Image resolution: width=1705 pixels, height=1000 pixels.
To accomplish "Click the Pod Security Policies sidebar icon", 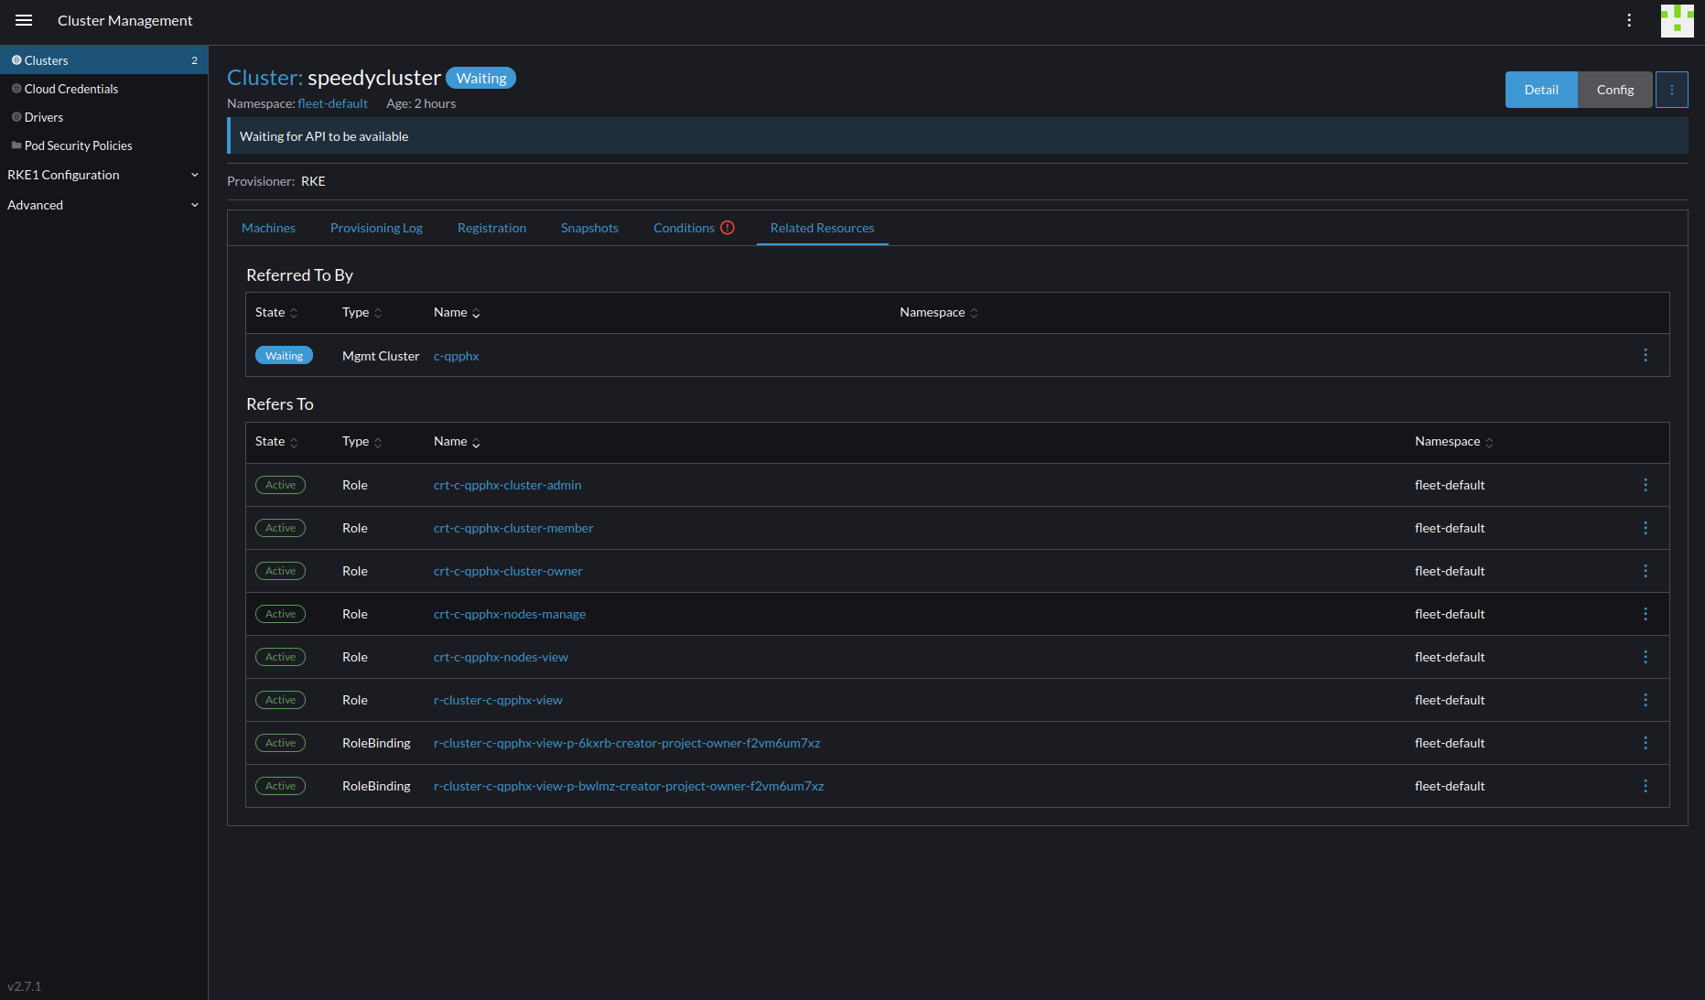I will [16, 145].
